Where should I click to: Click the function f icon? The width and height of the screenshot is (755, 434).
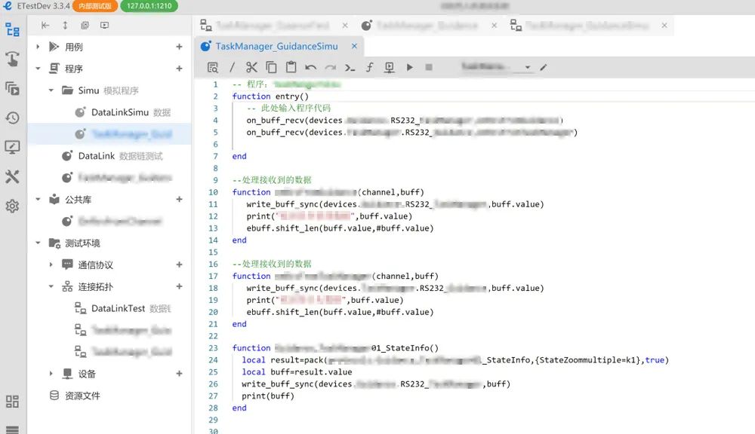click(x=369, y=67)
